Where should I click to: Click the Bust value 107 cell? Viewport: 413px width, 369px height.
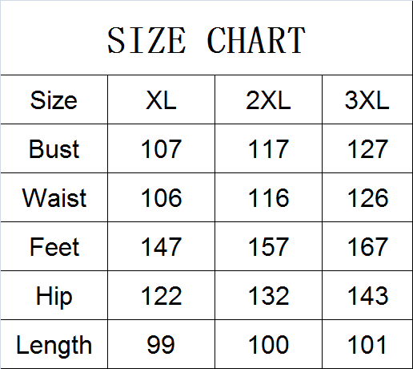click(x=161, y=148)
